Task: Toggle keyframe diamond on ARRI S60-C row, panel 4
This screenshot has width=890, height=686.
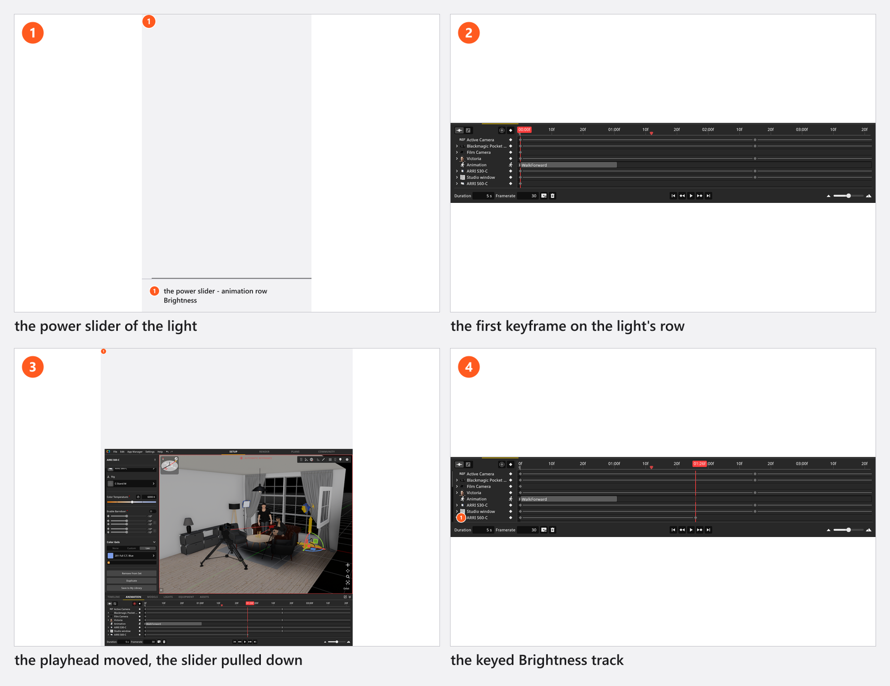Action: pos(511,518)
